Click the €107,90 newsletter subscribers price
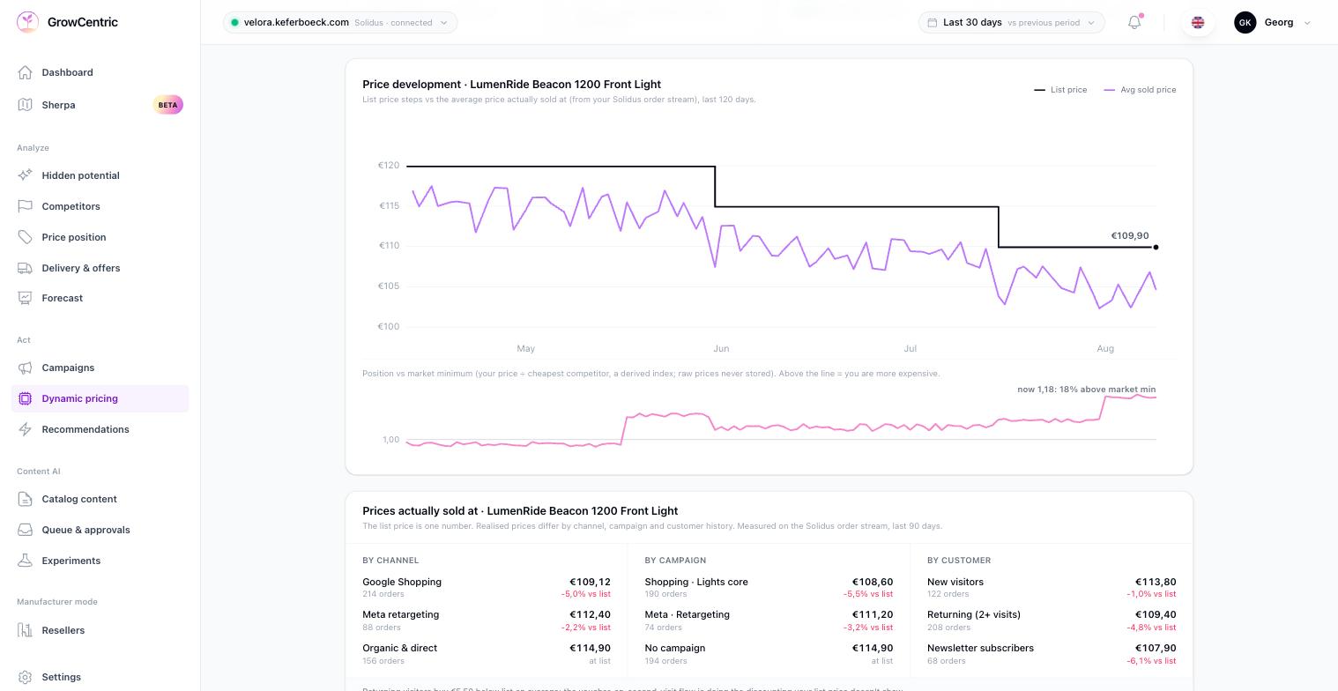 point(1156,648)
